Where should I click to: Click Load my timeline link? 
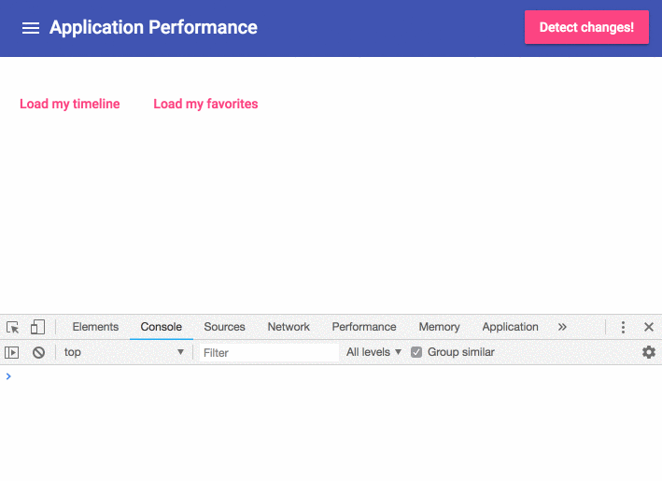(70, 104)
